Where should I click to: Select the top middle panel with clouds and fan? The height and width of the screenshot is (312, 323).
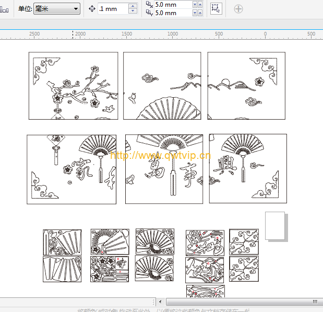pos(162,86)
